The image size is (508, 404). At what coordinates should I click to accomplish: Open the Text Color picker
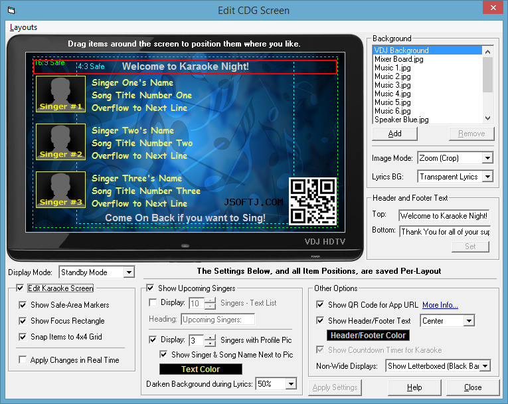click(201, 369)
